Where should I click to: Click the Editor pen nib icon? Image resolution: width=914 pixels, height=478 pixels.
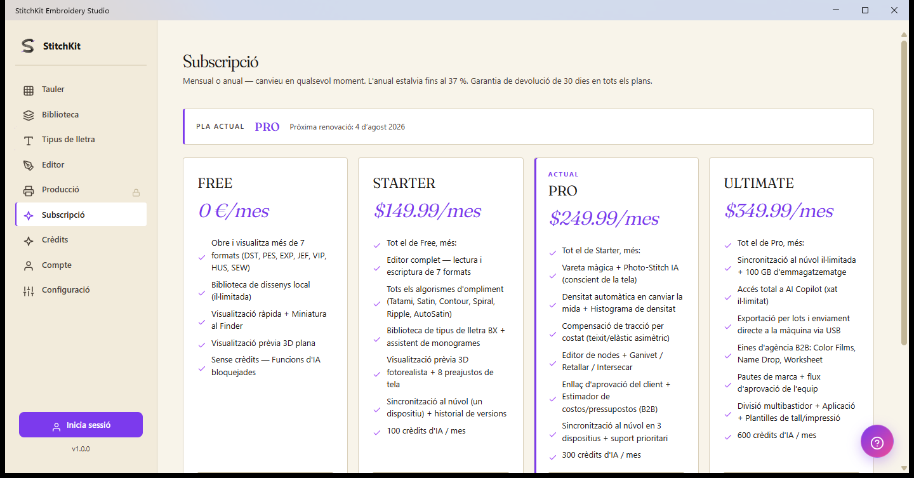tap(29, 165)
